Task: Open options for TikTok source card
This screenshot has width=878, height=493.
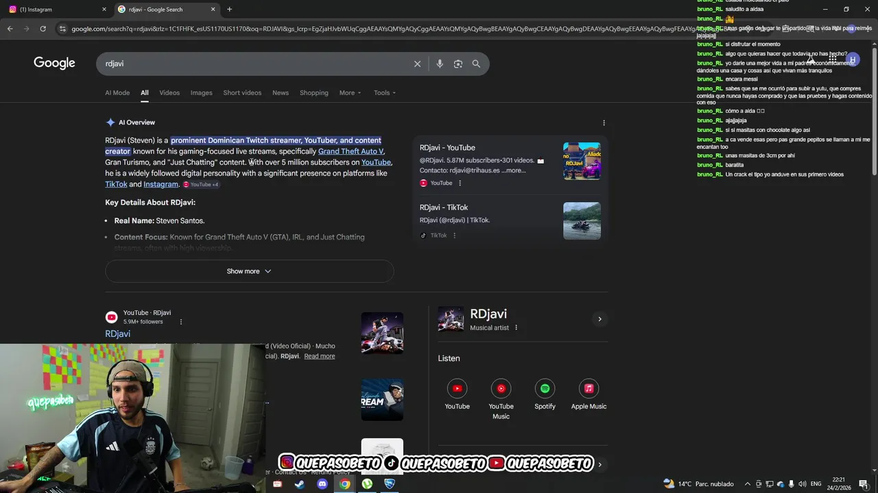Action: coord(454,236)
